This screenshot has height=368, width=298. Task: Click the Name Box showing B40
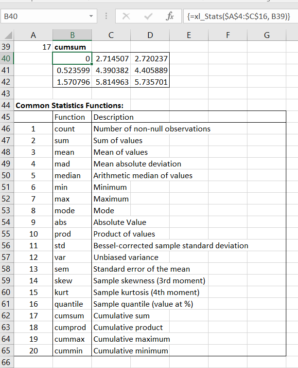(x=44, y=17)
